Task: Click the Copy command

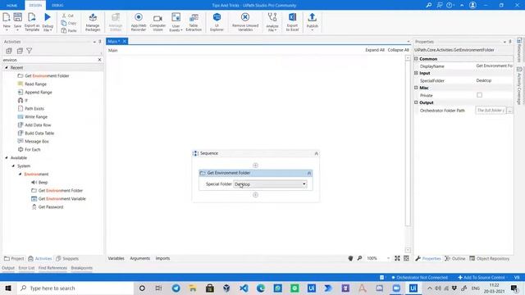Action: (x=69, y=23)
